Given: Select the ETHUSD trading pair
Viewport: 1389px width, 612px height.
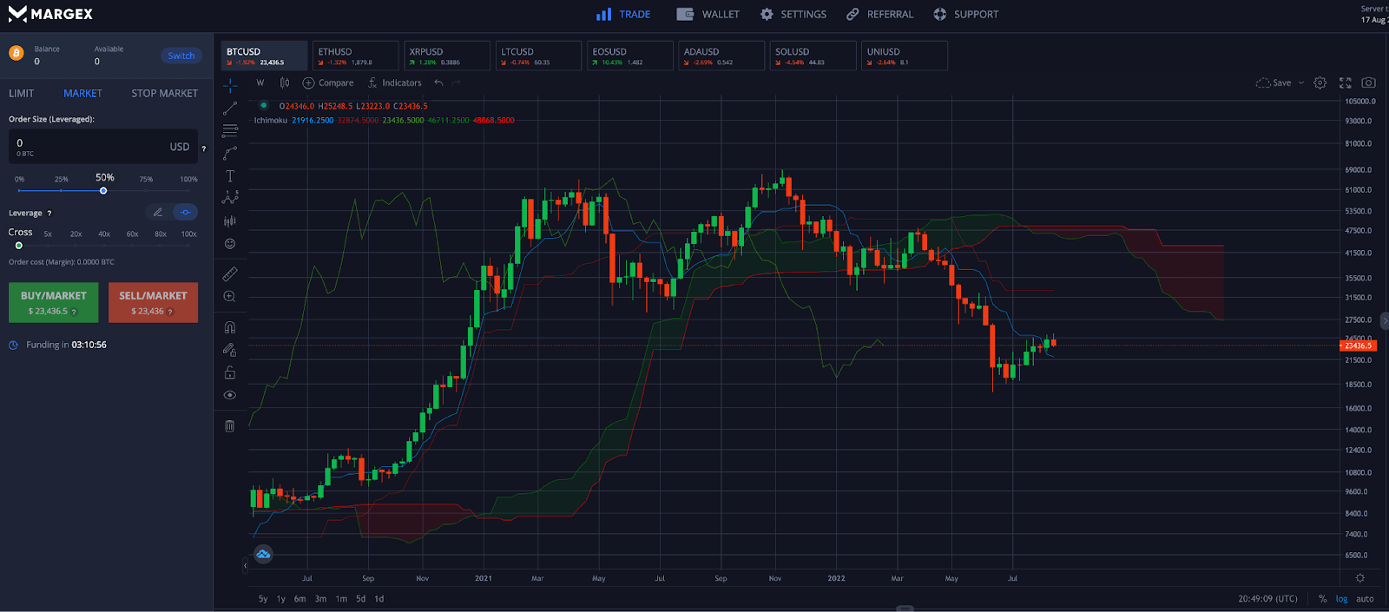Looking at the screenshot, I should tap(354, 56).
